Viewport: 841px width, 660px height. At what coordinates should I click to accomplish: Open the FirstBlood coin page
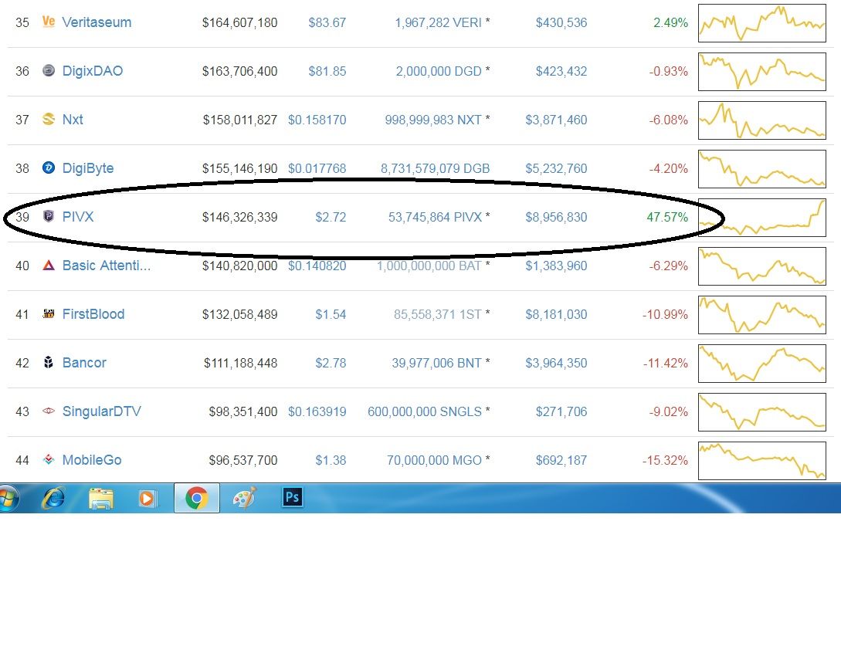93,313
